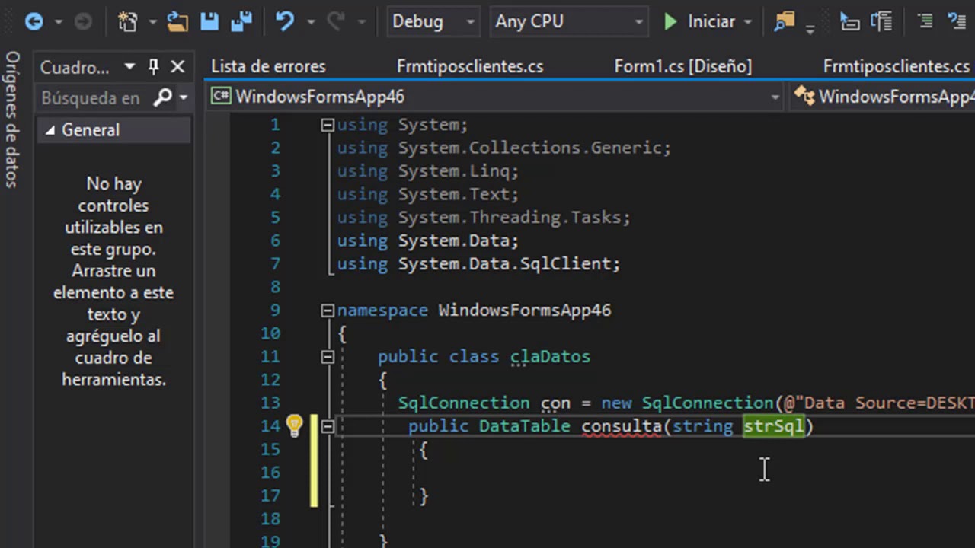
Task: Switch to the Form1.cs [Diseño] tab
Action: coord(682,66)
